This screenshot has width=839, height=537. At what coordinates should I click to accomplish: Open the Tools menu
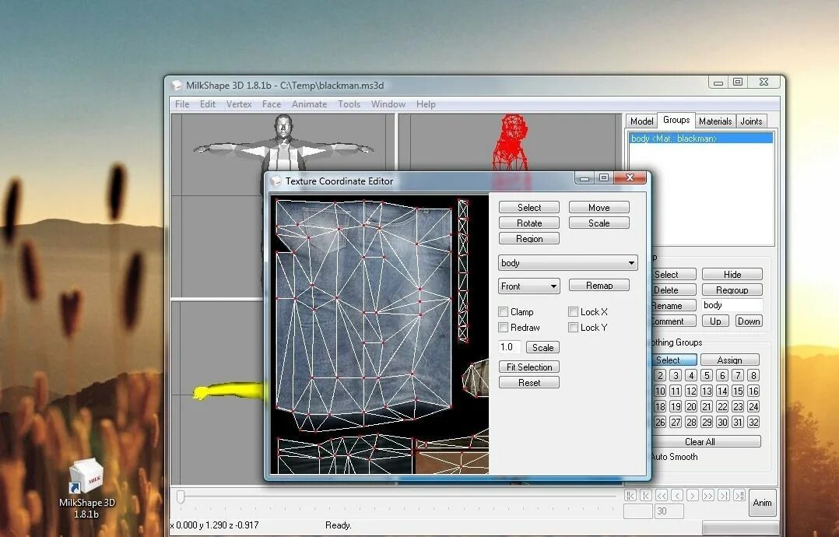[349, 104]
